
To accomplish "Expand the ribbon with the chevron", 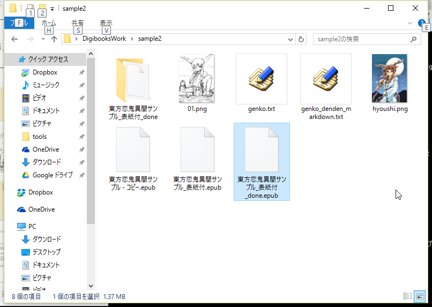I will 409,23.
